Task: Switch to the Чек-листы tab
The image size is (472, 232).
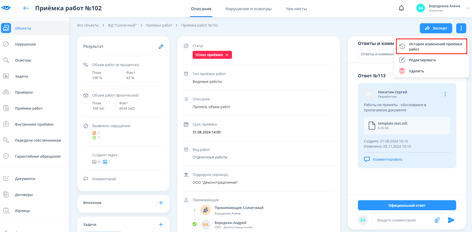Action: point(296,9)
